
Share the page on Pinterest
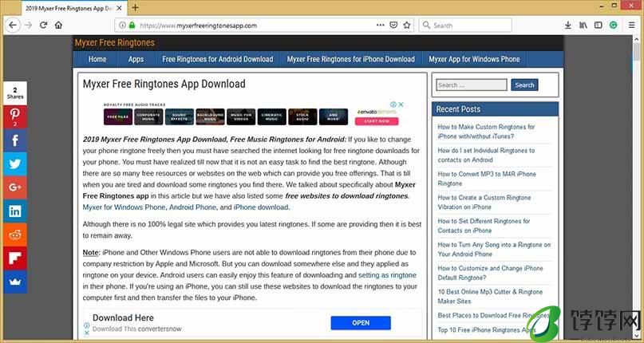tap(15, 117)
